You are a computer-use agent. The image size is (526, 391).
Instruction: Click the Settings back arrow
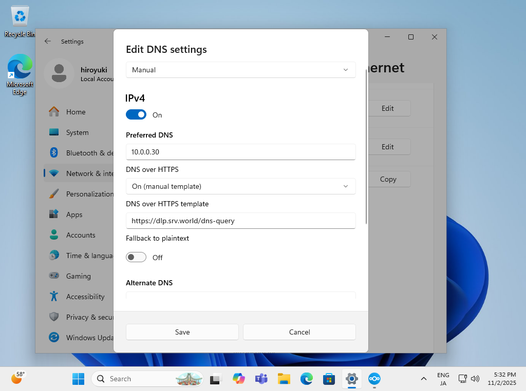tap(48, 42)
